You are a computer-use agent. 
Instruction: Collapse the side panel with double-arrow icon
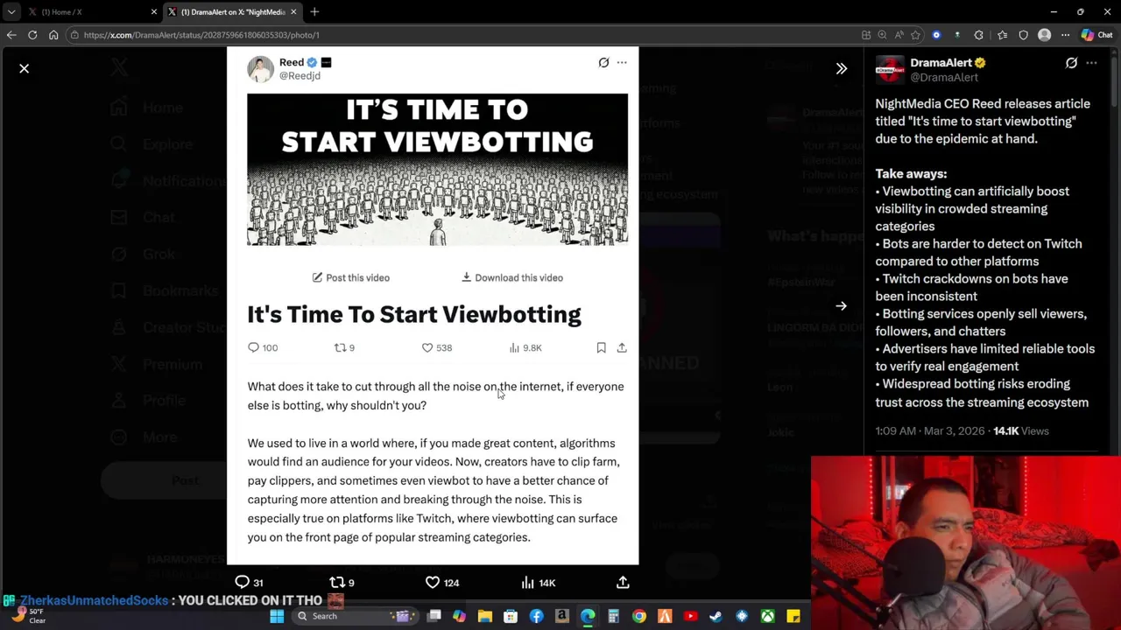pos(842,68)
